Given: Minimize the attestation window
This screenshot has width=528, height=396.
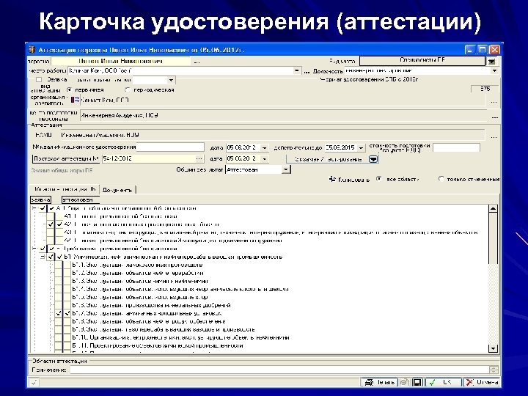Looking at the screenshot, I should [470, 50].
